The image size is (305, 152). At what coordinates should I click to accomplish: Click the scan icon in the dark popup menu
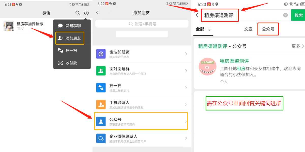[x=60, y=50]
